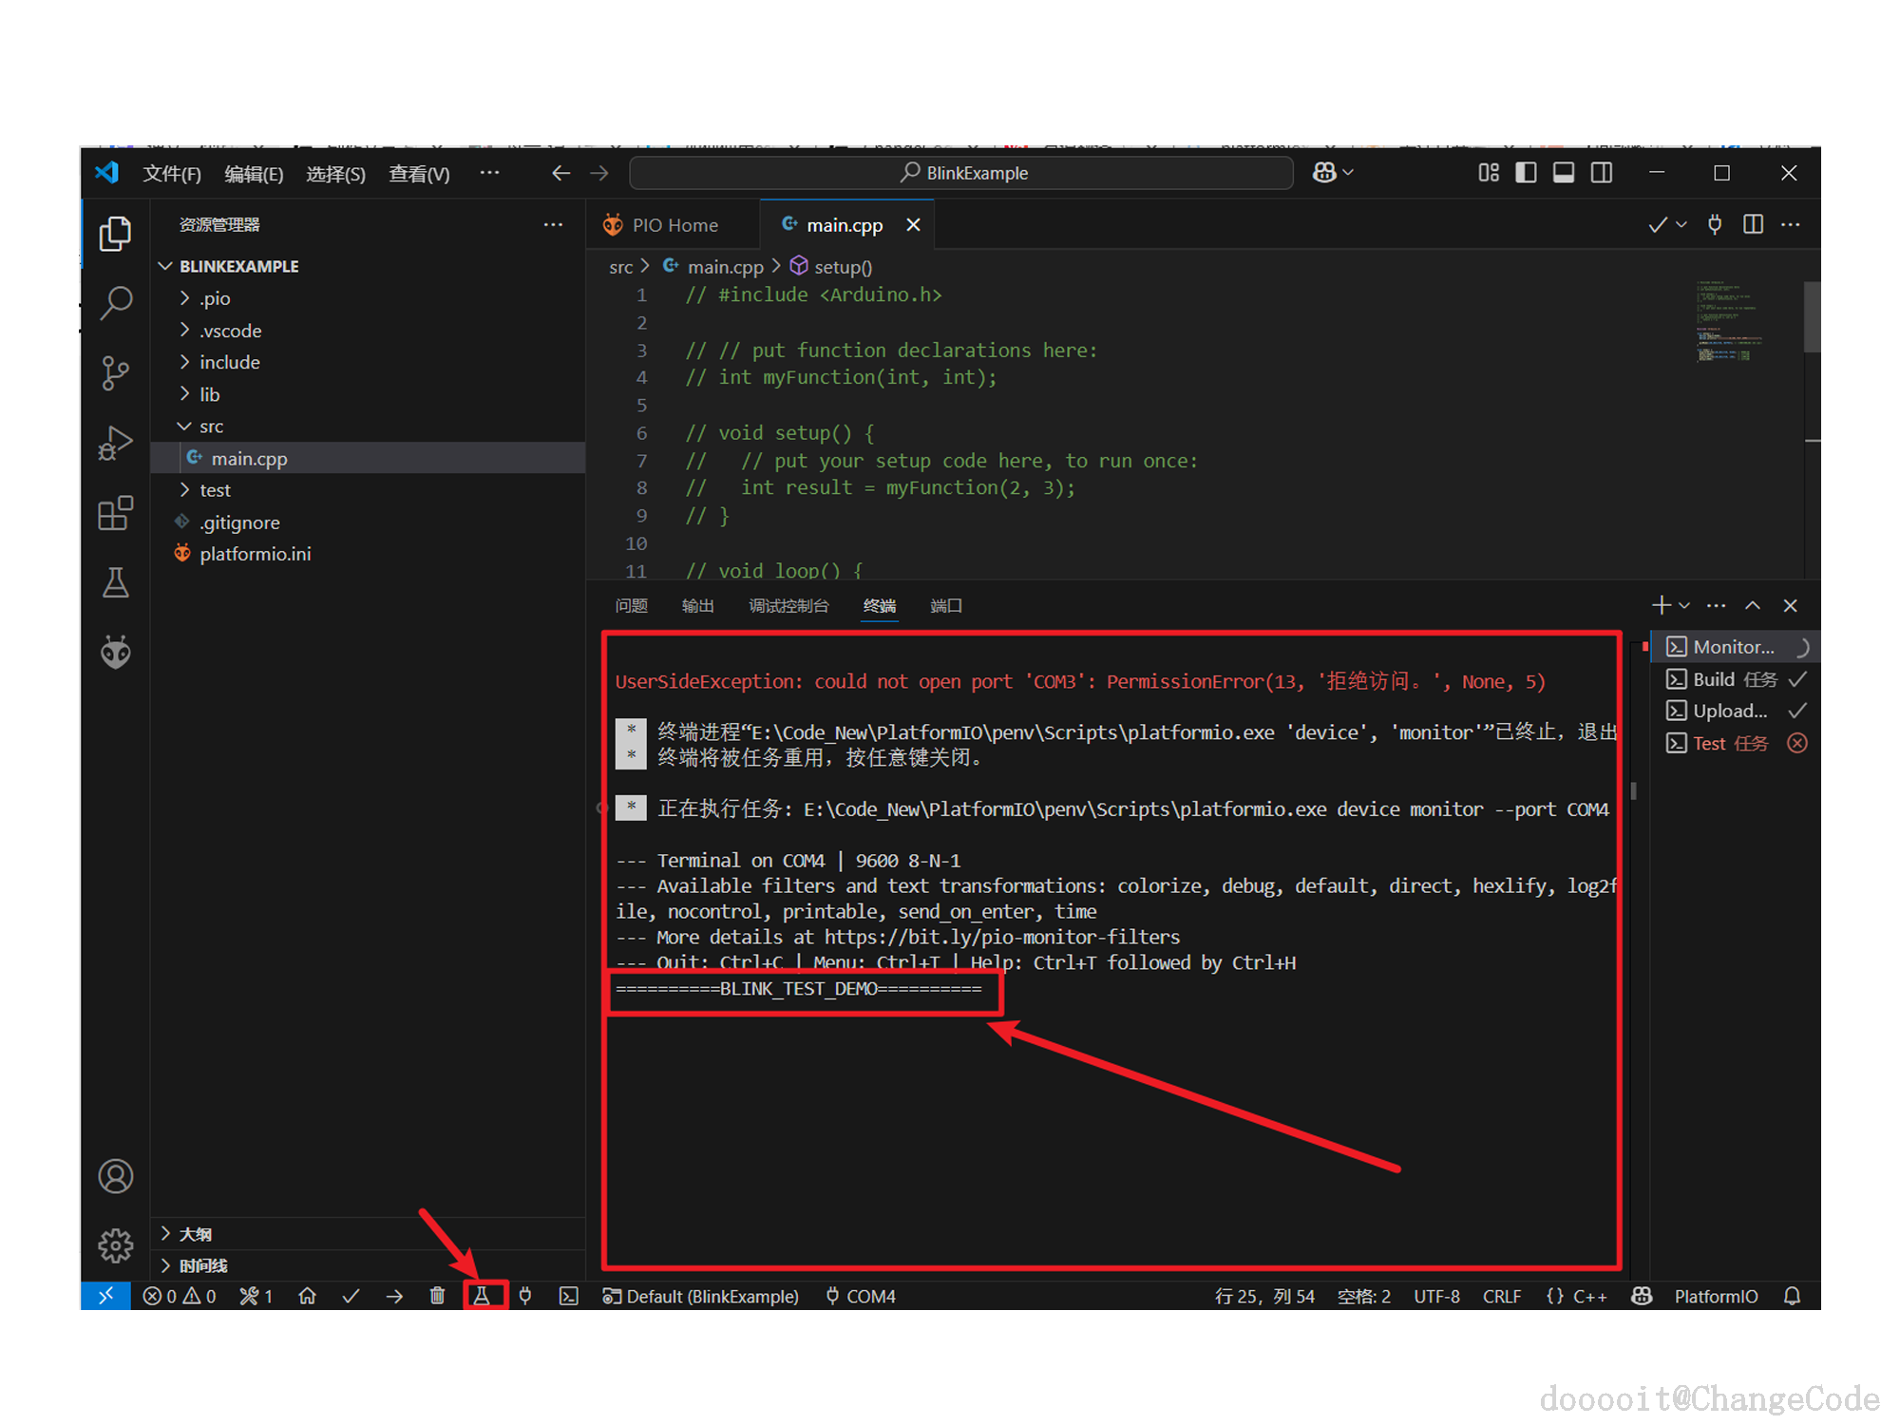Click the COM4 port selector in status bar

click(x=861, y=1296)
